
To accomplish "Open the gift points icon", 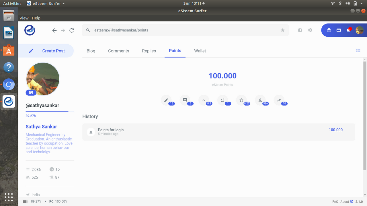I will pos(329,30).
